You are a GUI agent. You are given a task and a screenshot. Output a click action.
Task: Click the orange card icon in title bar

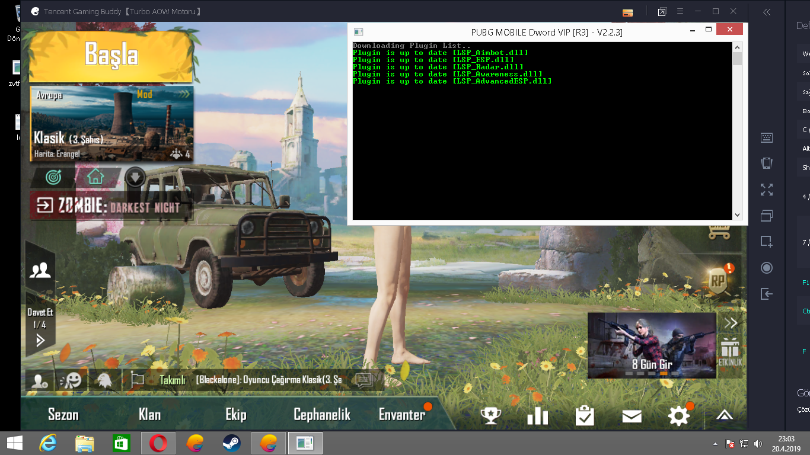click(x=627, y=12)
